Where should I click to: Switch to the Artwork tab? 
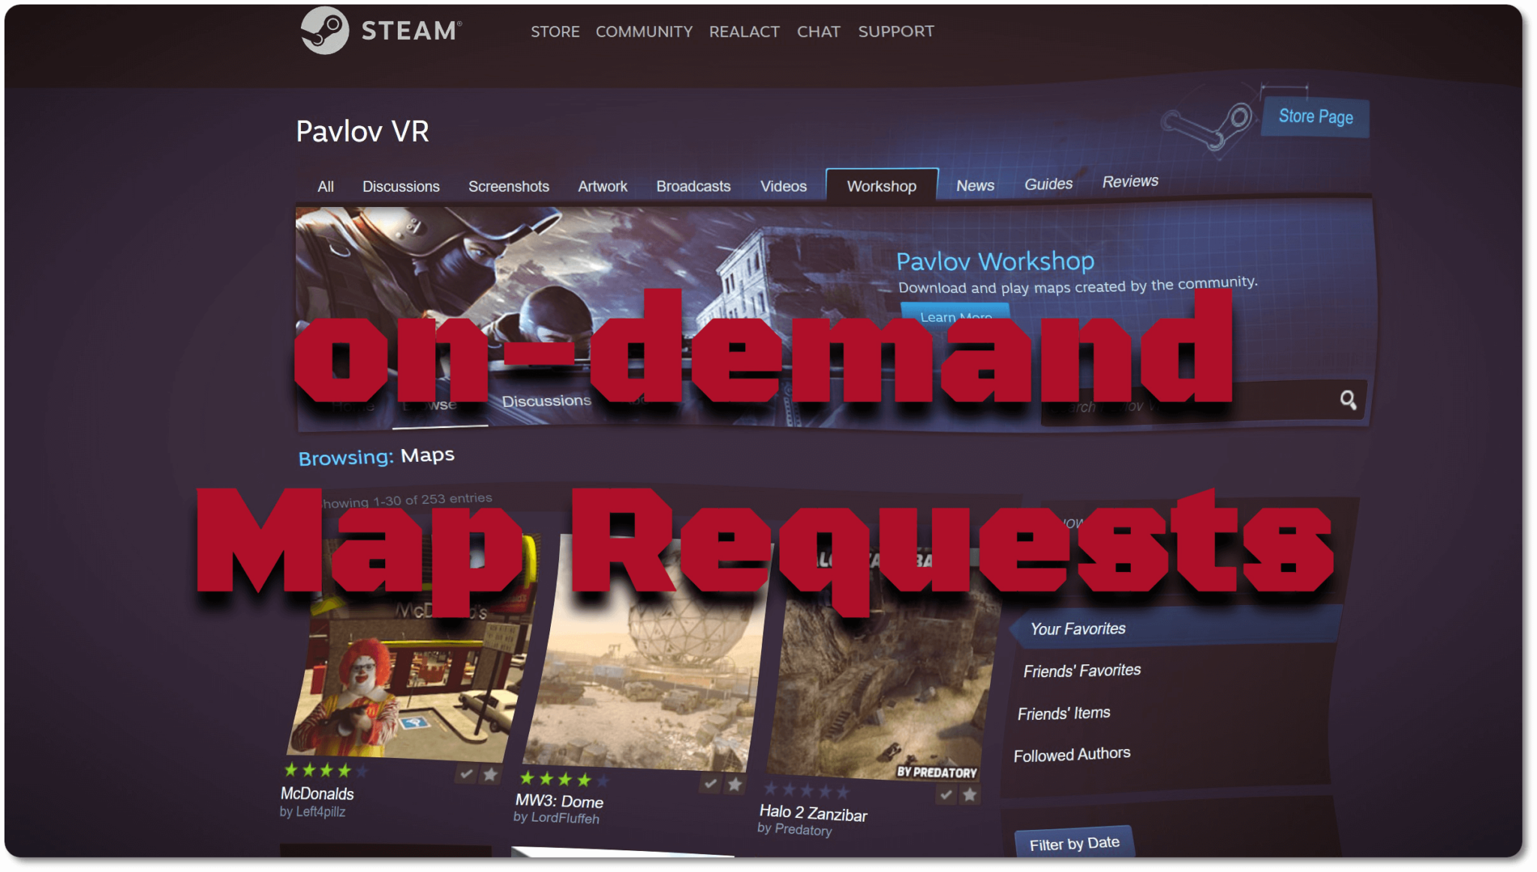(x=603, y=187)
